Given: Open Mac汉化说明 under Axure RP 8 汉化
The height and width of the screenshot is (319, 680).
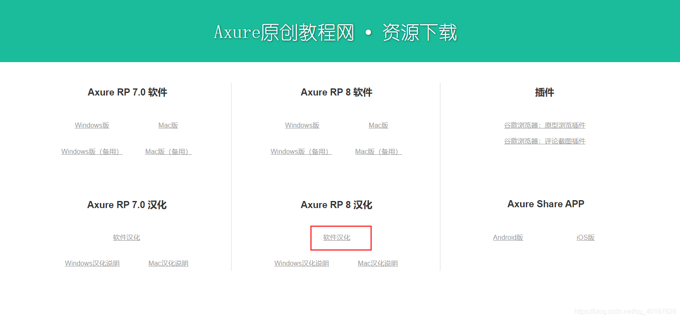Looking at the screenshot, I should pos(378,264).
